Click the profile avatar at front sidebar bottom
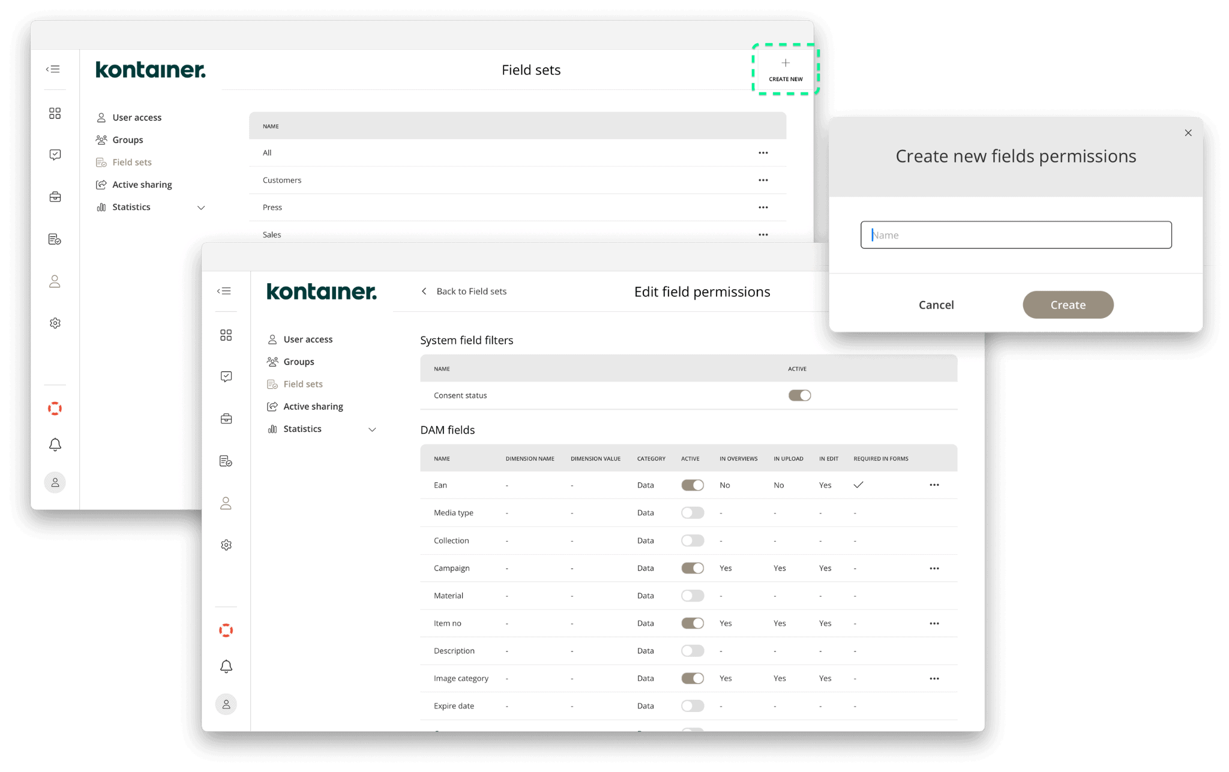Image resolution: width=1229 pixels, height=772 pixels. [226, 704]
